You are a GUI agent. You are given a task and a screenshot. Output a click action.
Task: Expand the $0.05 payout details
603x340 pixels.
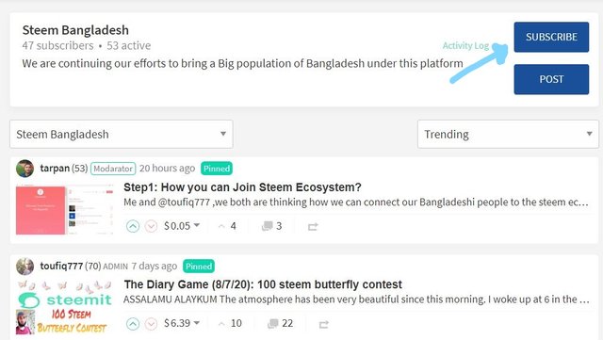coord(182,226)
